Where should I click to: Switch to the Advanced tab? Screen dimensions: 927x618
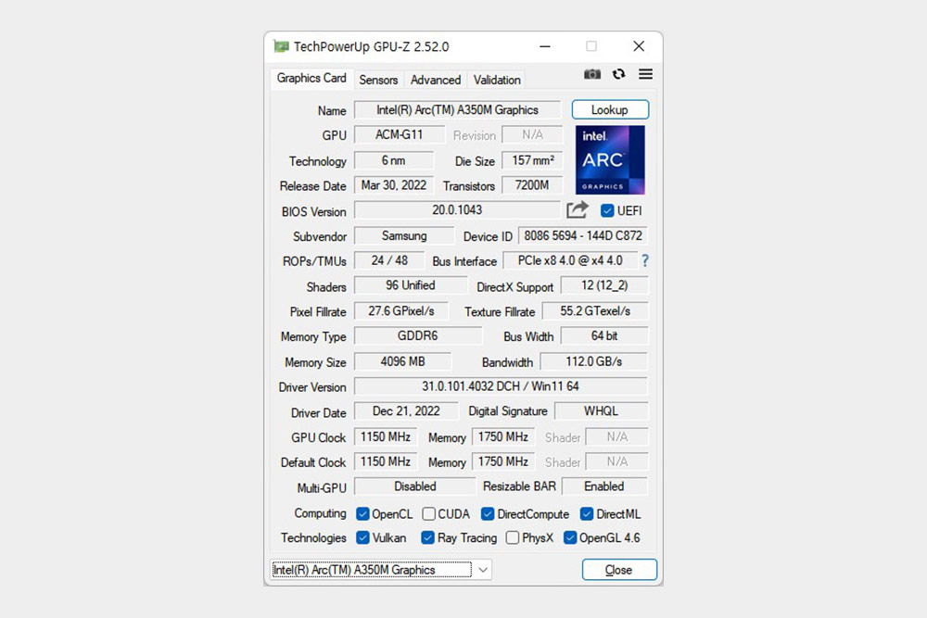(x=436, y=80)
